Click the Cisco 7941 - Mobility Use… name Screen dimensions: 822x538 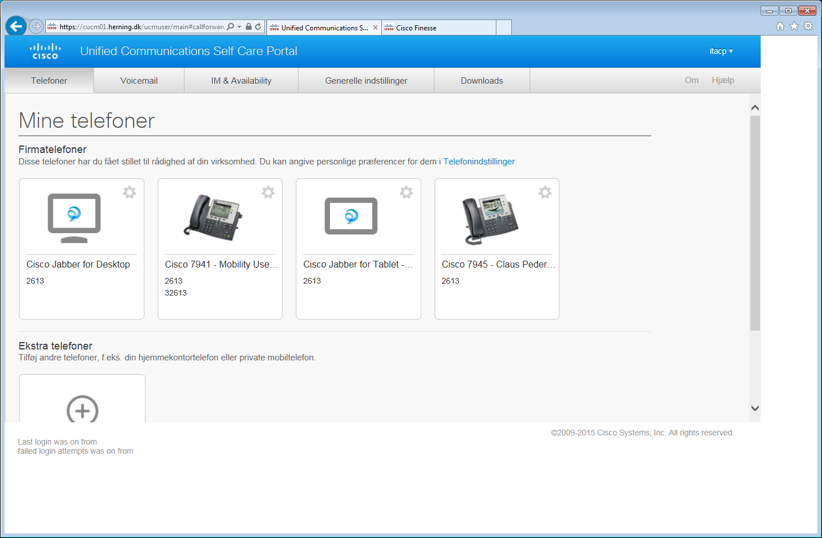221,264
